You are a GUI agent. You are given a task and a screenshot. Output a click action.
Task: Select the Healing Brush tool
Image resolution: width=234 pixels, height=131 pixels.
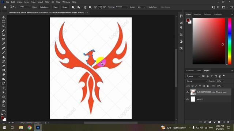pyautogui.click(x=3, y=48)
